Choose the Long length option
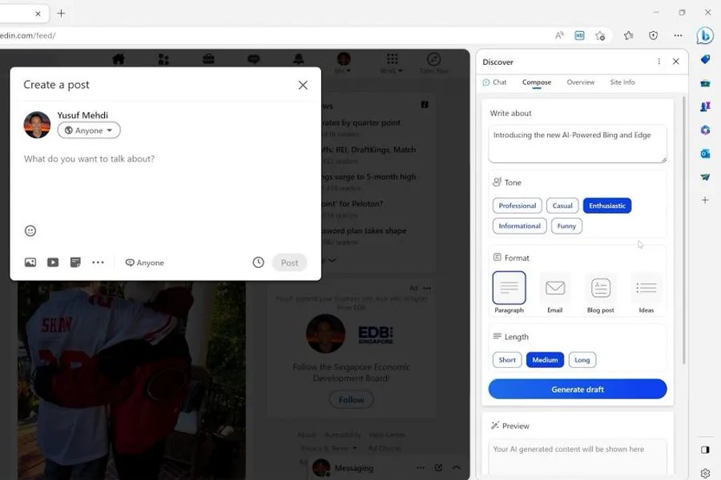The image size is (721, 480). 582,360
